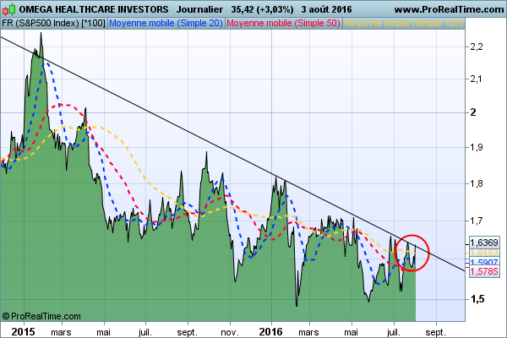Click the 1,5 y-axis label
Screen dimensions: 507x338
(x=477, y=299)
